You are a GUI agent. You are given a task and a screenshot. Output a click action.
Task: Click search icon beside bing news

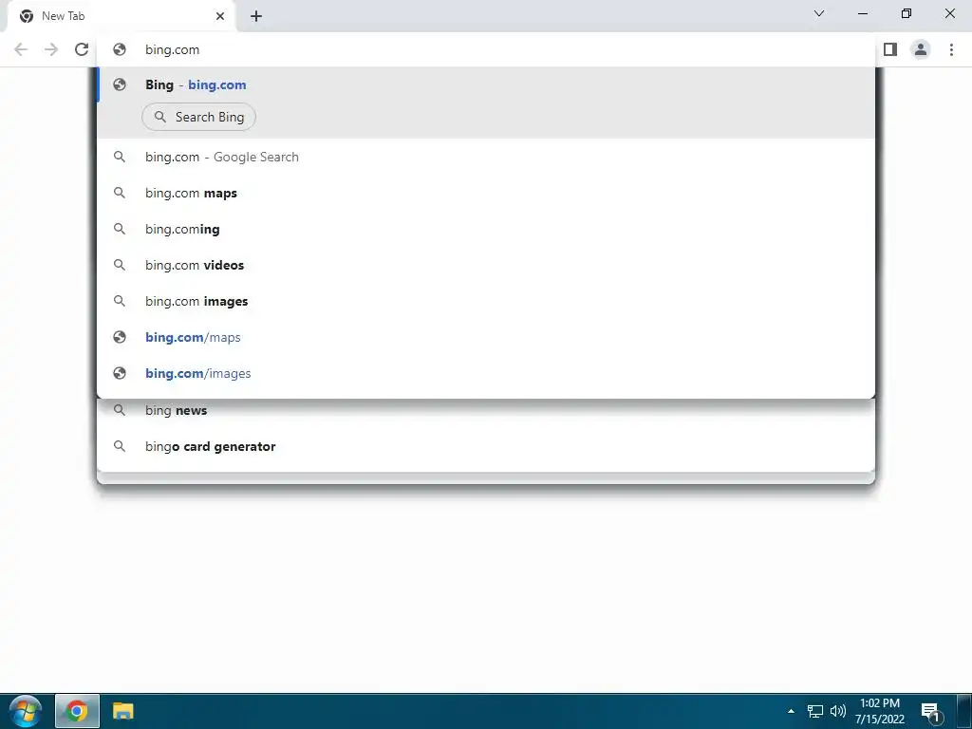coord(120,410)
